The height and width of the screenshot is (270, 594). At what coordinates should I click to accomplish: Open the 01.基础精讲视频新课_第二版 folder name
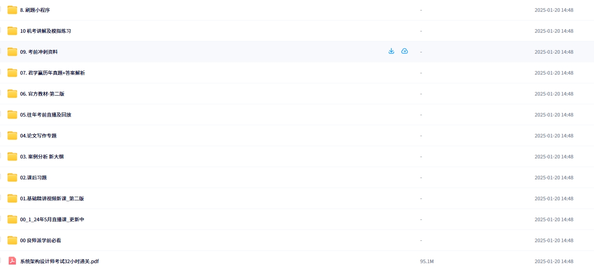52,199
